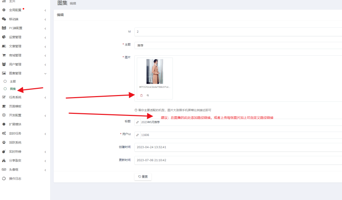Screen dimensions: 342x200
Task: Open 操作日志 in the sidebar
Action: click(x=15, y=179)
